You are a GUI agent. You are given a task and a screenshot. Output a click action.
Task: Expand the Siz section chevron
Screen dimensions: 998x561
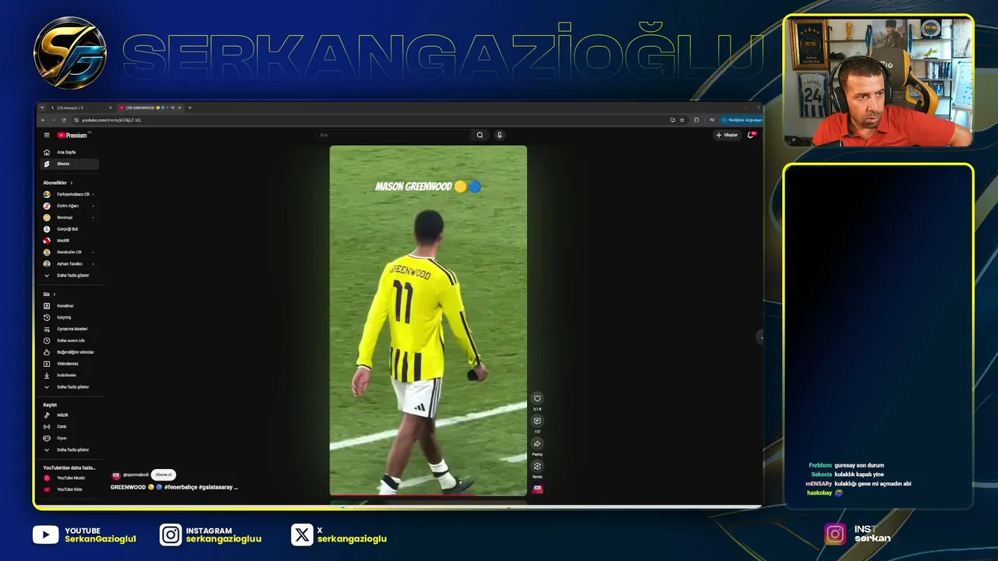55,295
